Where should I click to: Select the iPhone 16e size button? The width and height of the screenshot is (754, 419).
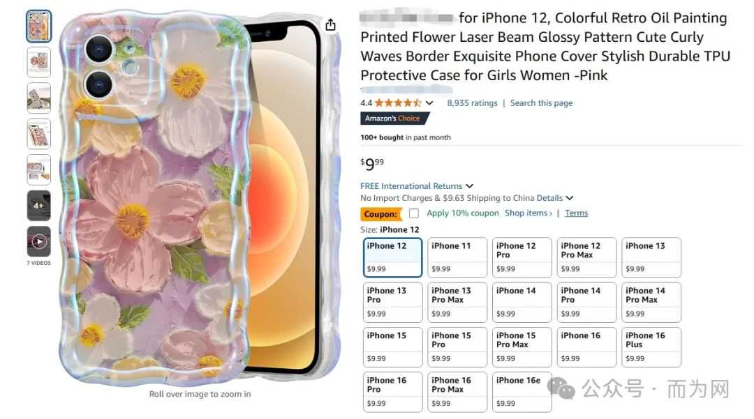[522, 392]
